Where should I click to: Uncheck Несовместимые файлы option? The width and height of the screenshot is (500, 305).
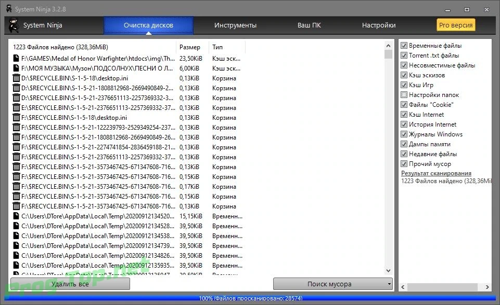pos(404,65)
